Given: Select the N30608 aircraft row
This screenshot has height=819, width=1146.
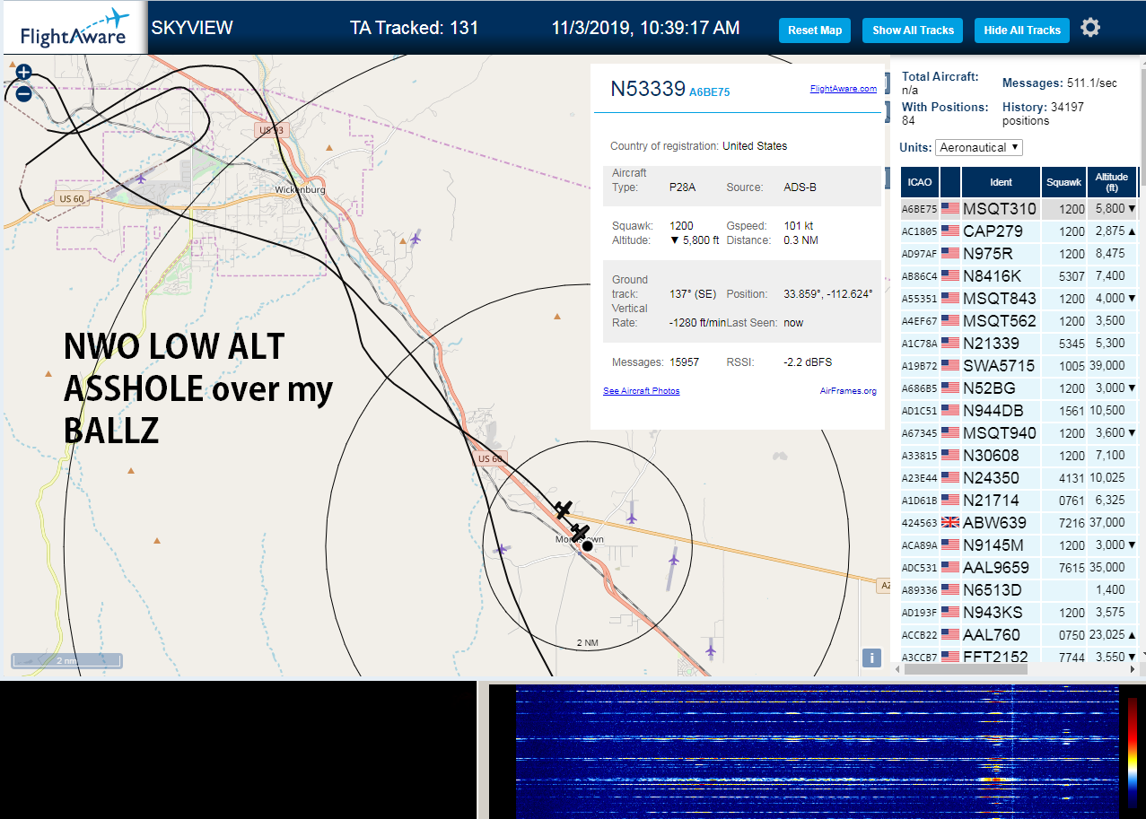Looking at the screenshot, I should point(1019,455).
